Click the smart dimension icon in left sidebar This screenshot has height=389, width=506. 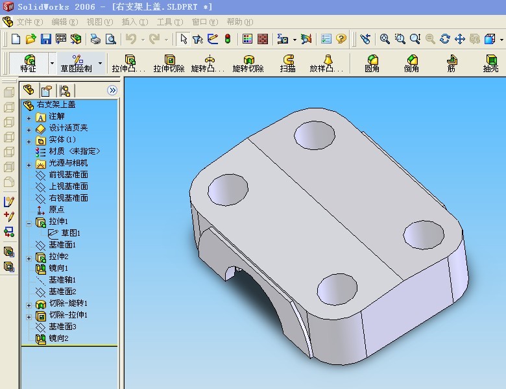[x=9, y=216]
